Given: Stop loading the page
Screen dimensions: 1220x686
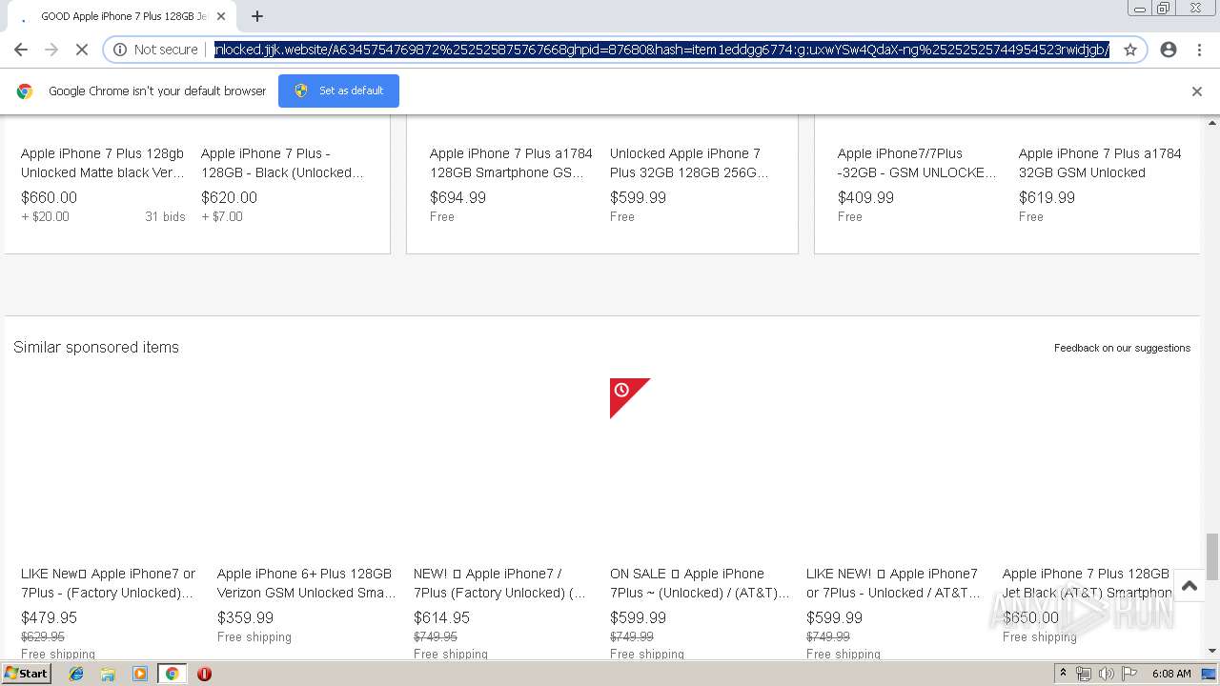Looking at the screenshot, I should click(82, 50).
